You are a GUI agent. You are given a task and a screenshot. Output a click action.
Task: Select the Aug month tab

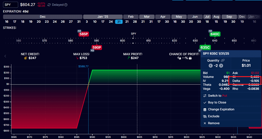[216, 17]
